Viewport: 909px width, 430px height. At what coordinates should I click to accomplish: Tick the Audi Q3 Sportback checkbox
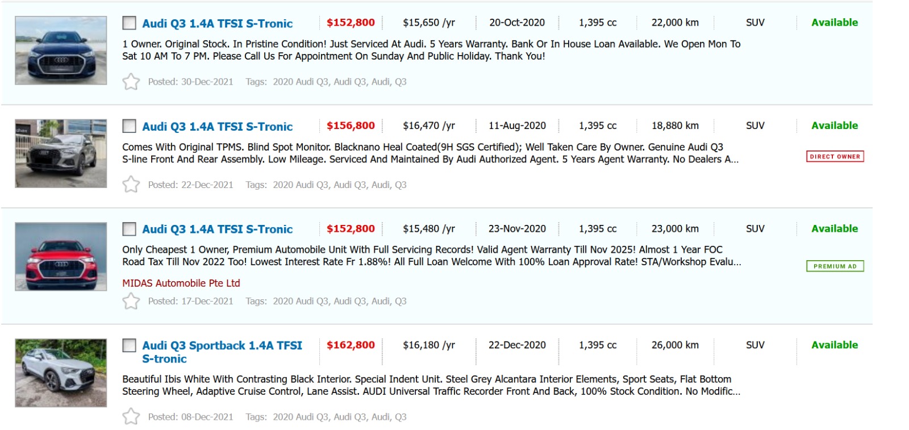point(130,345)
